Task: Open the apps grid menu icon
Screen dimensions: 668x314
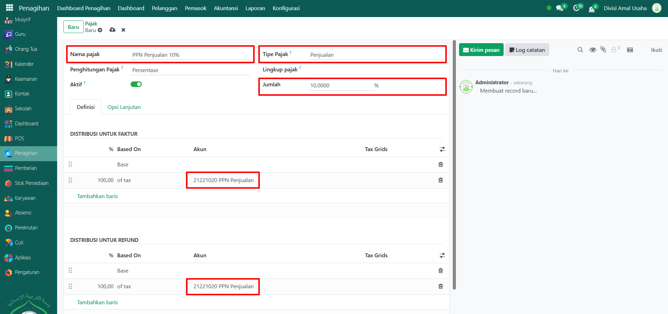Action: point(9,8)
